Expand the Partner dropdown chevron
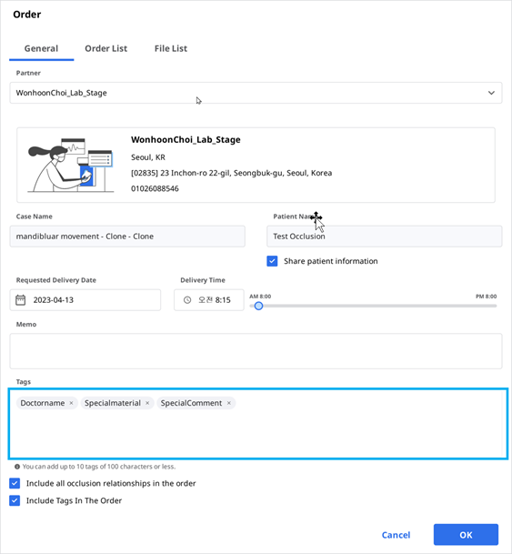The width and height of the screenshot is (512, 554). (x=491, y=93)
